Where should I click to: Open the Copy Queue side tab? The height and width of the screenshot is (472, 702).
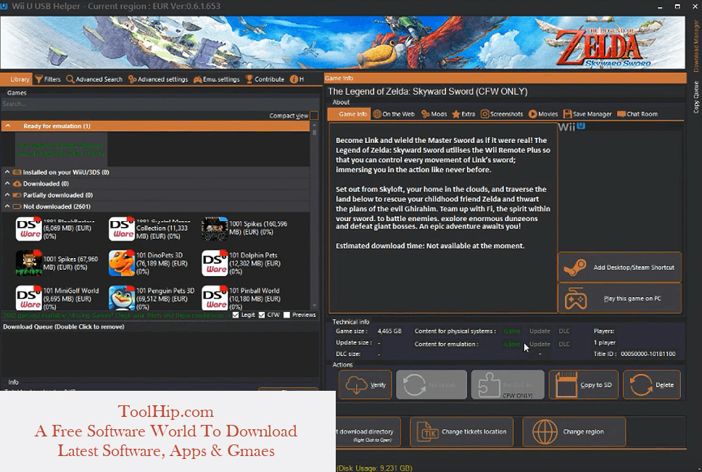pyautogui.click(x=695, y=97)
